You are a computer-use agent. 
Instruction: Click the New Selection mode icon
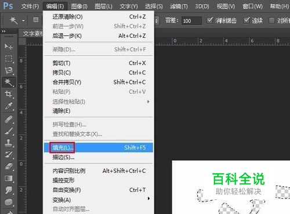(36, 20)
